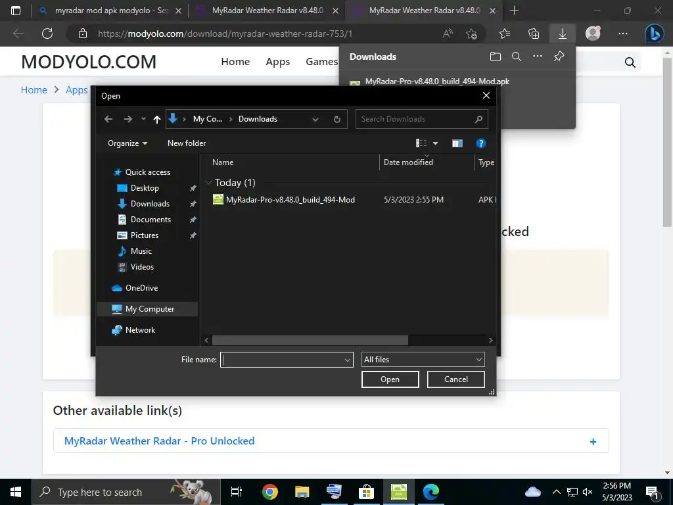Open Edge Favorites icon
673x505 pixels.
[x=505, y=34]
